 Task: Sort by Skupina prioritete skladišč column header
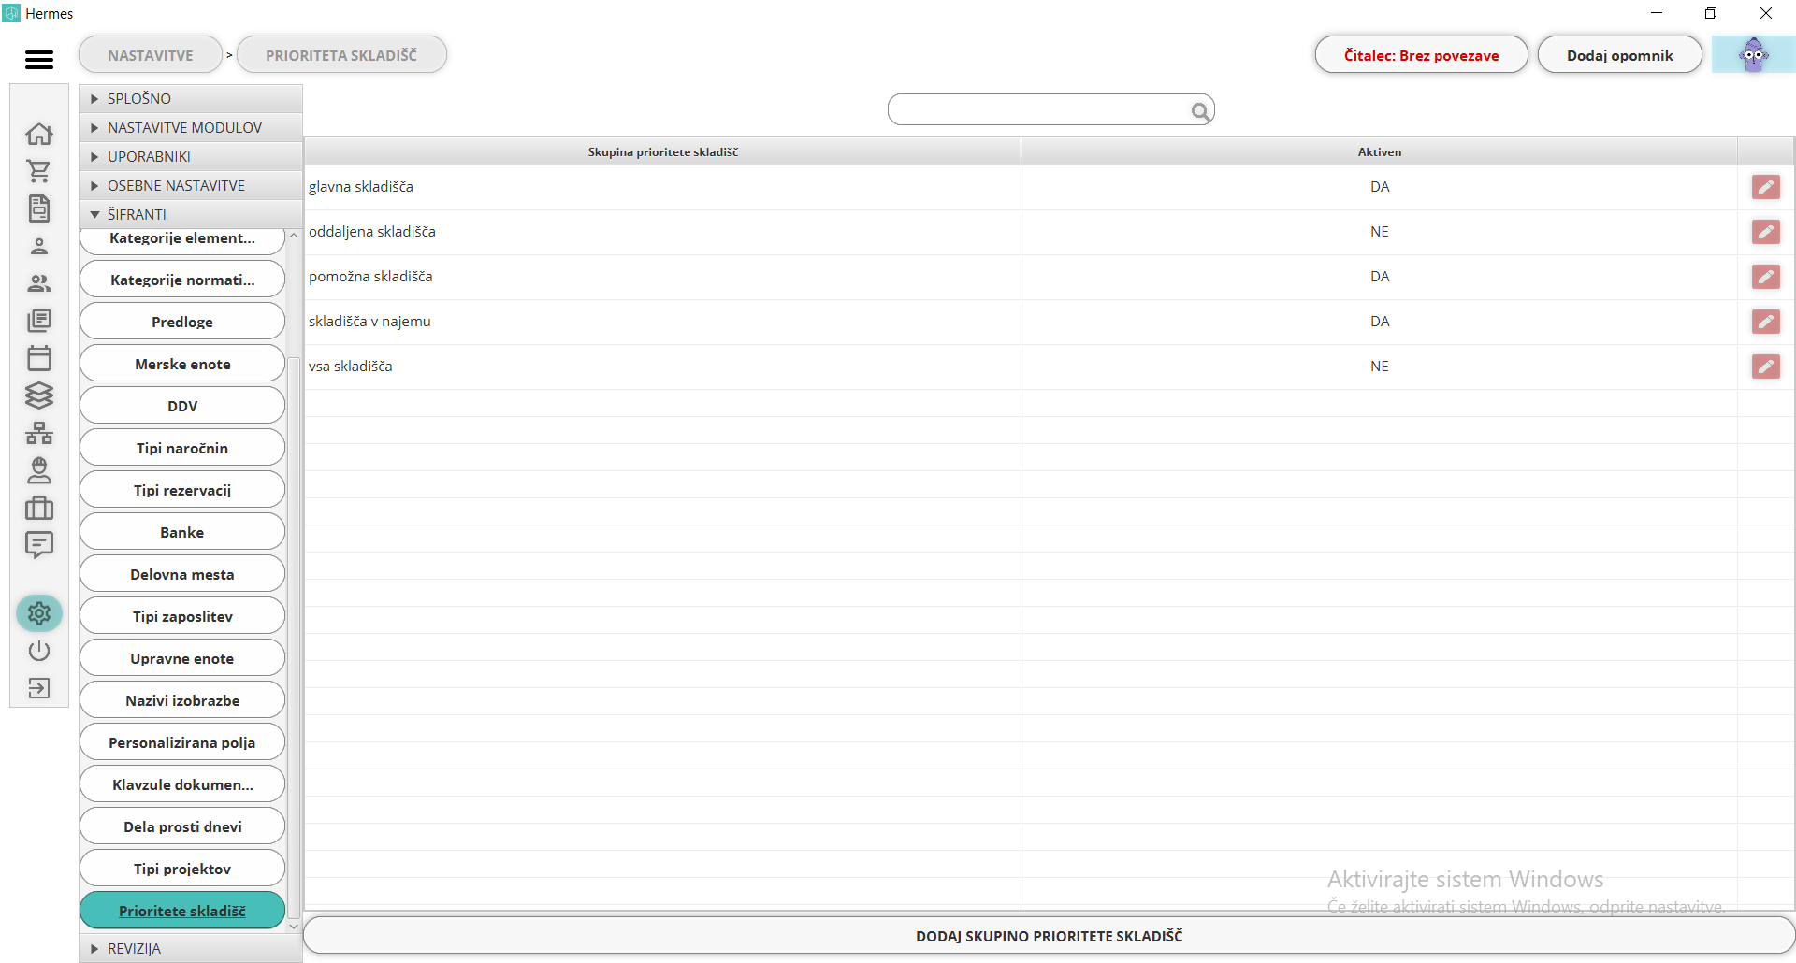tap(662, 151)
